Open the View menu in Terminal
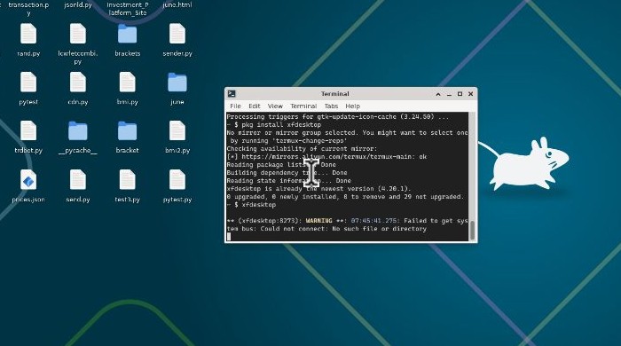The image size is (621, 346). click(x=275, y=106)
